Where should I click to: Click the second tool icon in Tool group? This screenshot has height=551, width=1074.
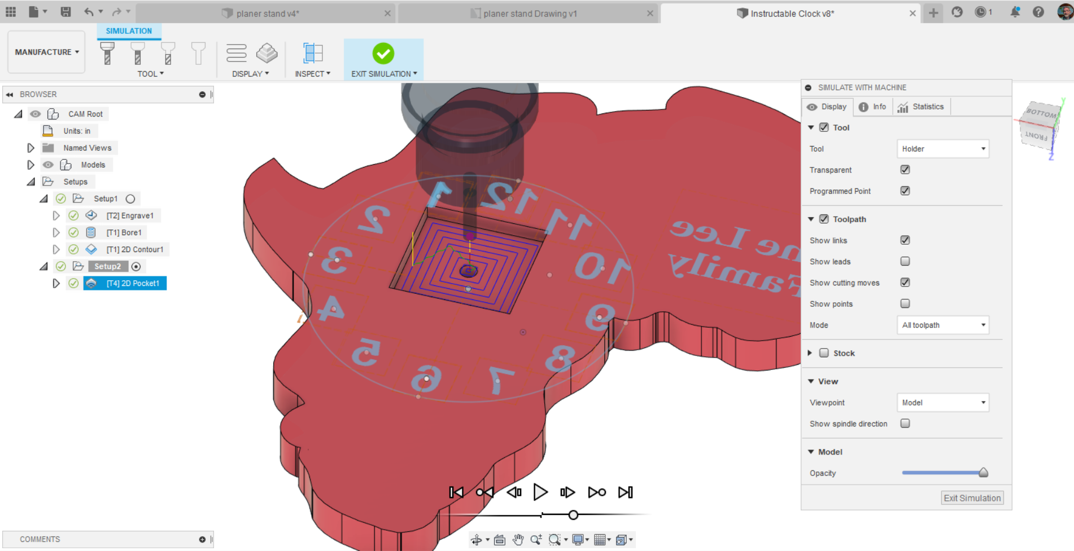(138, 54)
